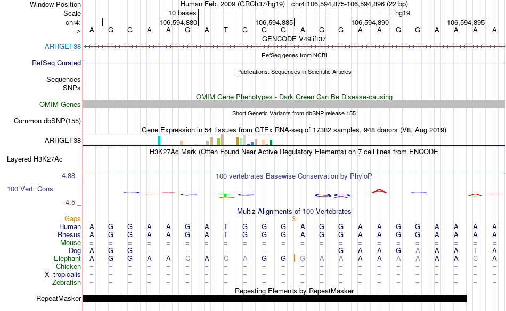Click the black RepeatMasker element bar
The image size is (506, 311).
pos(275,298)
